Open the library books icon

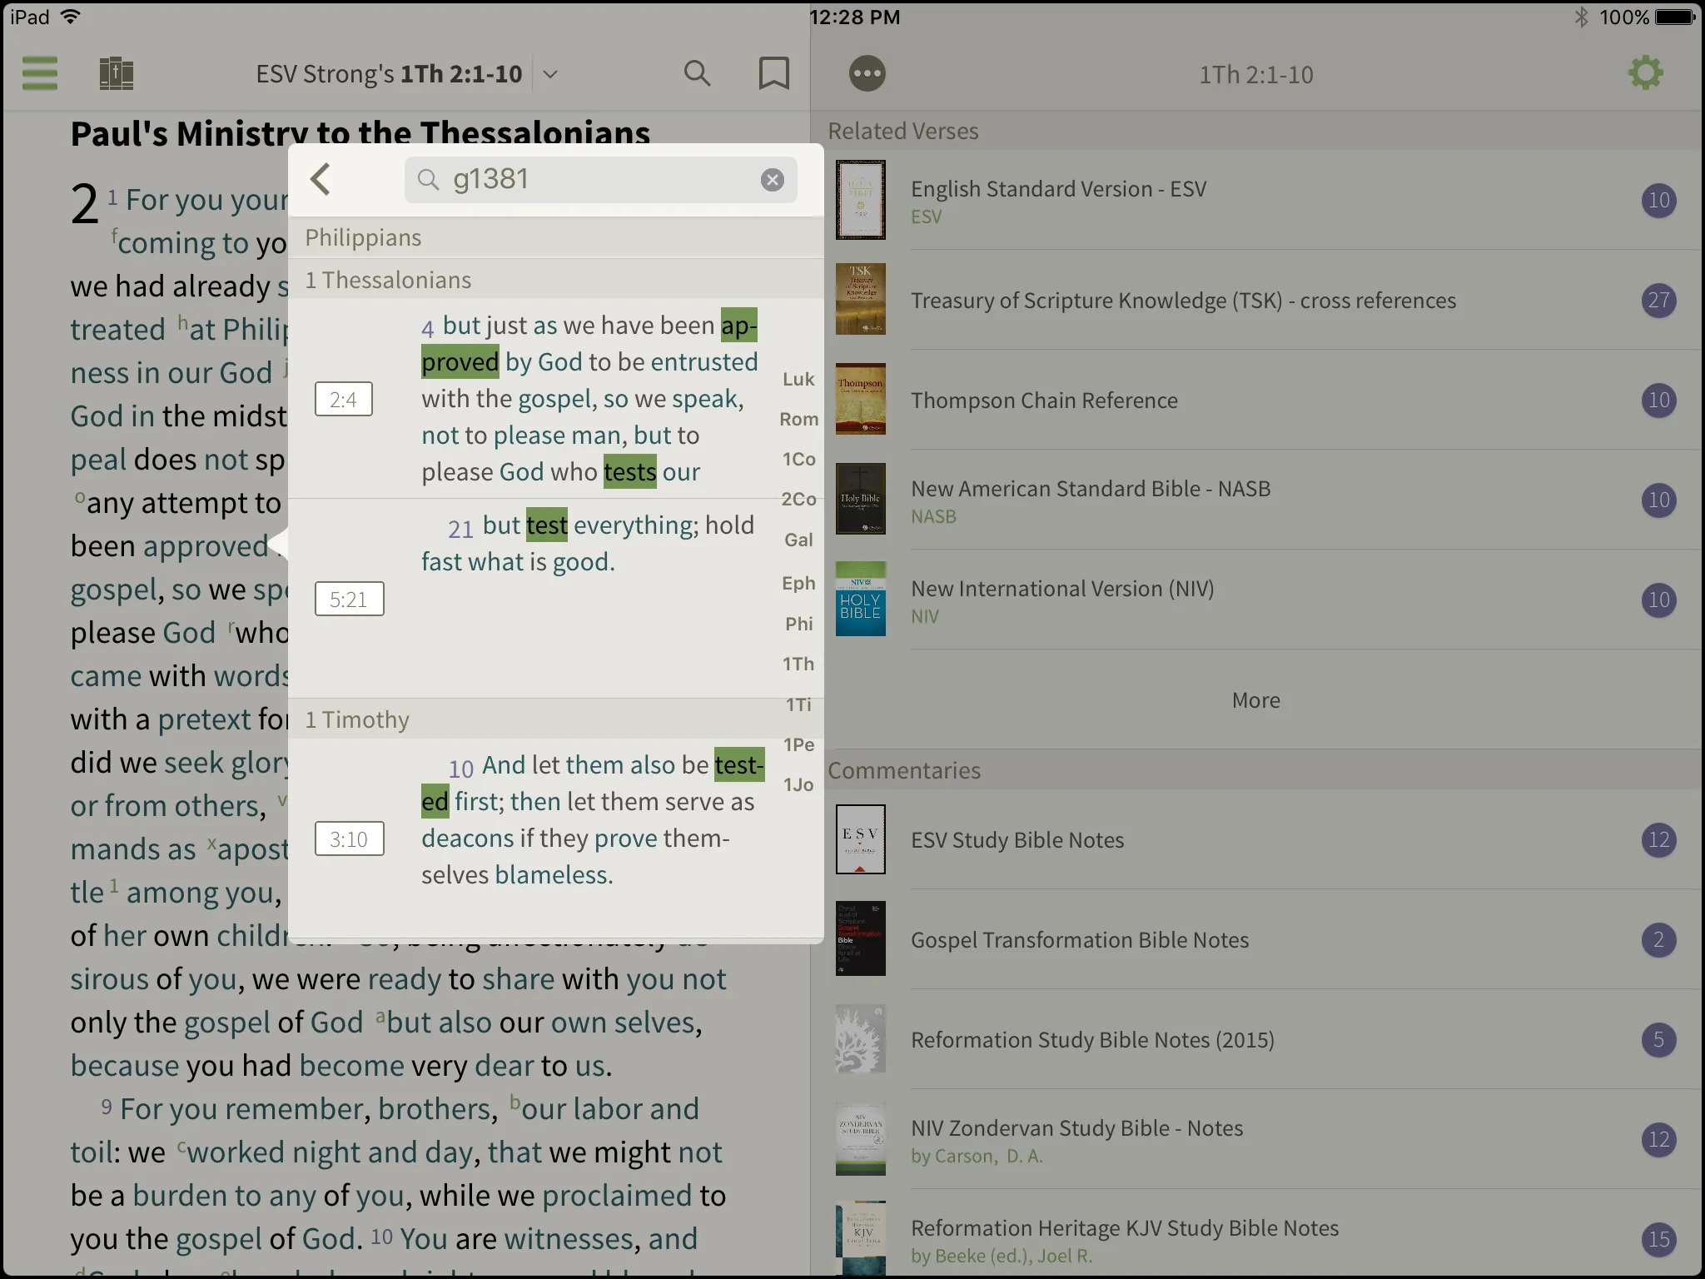(x=117, y=73)
